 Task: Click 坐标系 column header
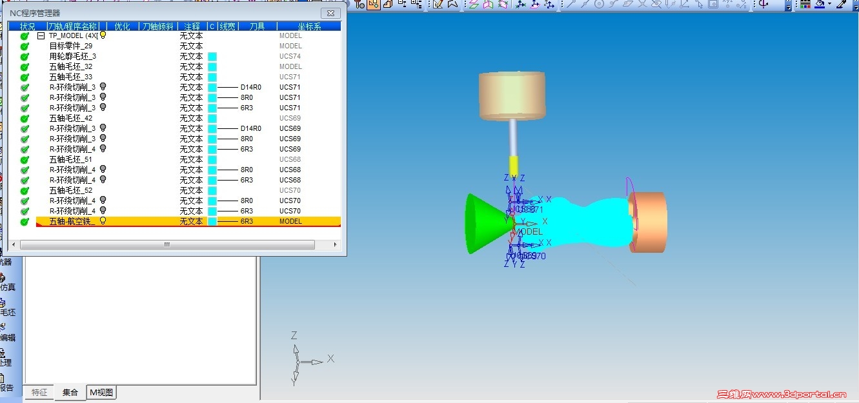(309, 26)
